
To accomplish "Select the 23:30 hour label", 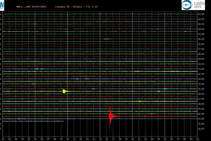I will pyautogui.click(x=201, y=129).
